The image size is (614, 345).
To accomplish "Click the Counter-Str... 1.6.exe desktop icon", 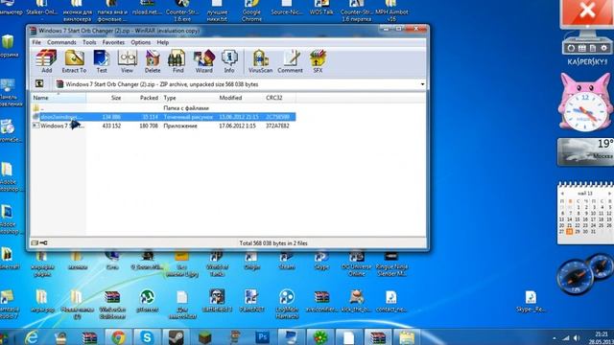I will (x=182, y=11).
